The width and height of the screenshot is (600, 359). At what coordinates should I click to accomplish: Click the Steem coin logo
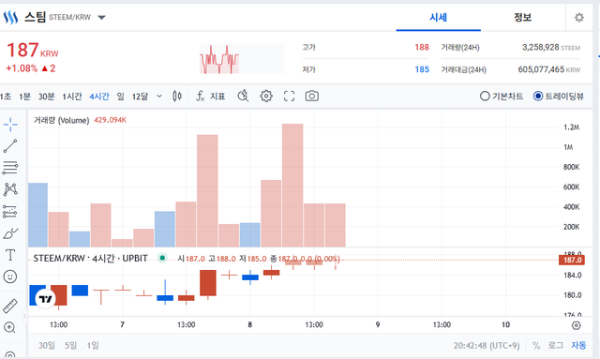tap(10, 17)
